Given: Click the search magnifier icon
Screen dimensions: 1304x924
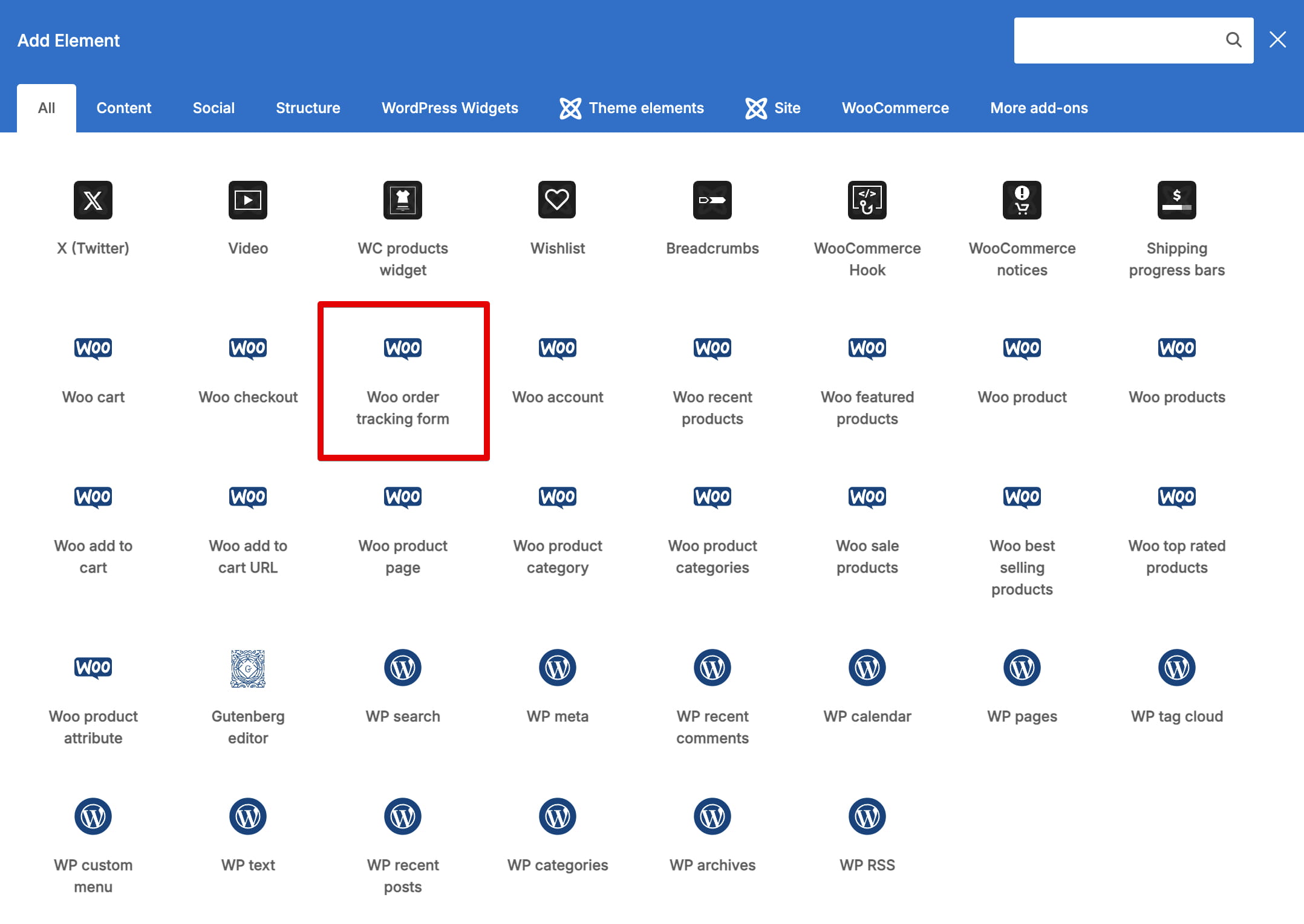Looking at the screenshot, I should click(1234, 41).
